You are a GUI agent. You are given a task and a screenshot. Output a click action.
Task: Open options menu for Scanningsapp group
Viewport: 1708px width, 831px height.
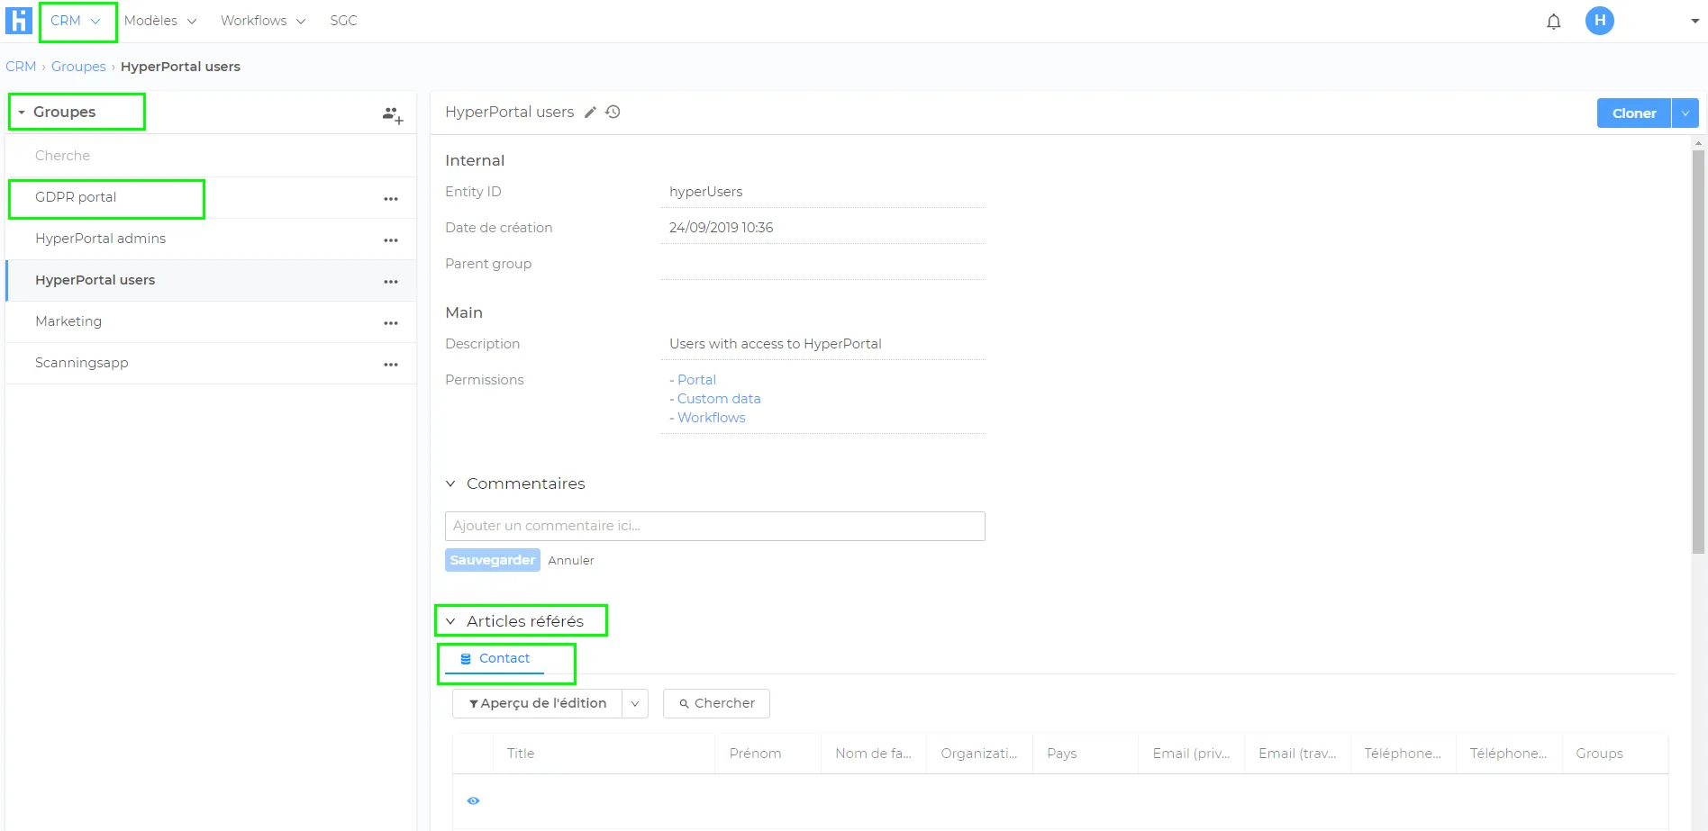(391, 365)
